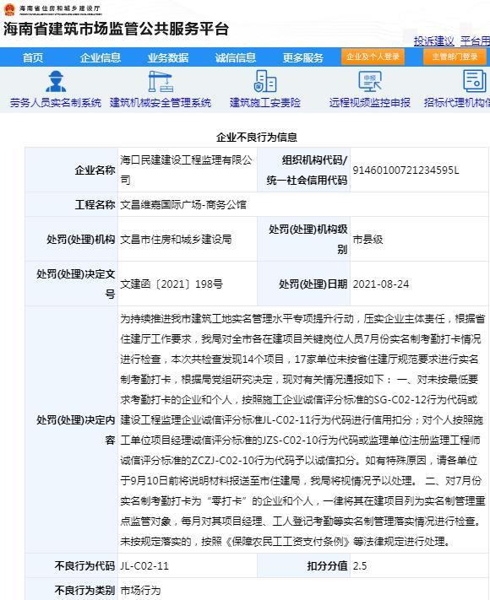Click the 不良行为类别 label
The image size is (490, 600).
tap(84, 591)
